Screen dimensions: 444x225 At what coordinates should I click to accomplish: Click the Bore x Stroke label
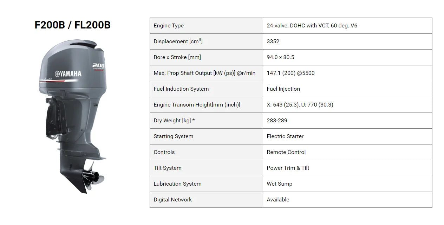click(177, 57)
